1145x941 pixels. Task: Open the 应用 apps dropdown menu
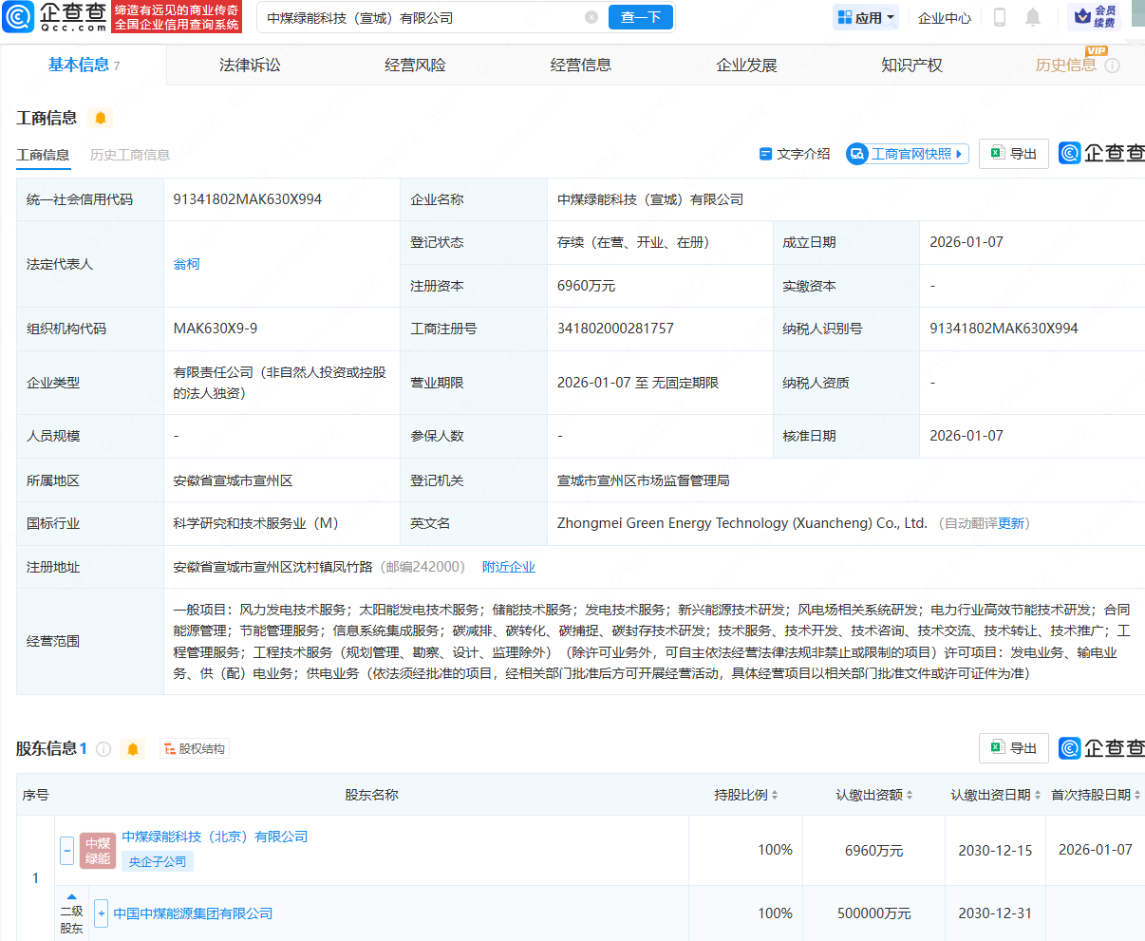coord(865,17)
